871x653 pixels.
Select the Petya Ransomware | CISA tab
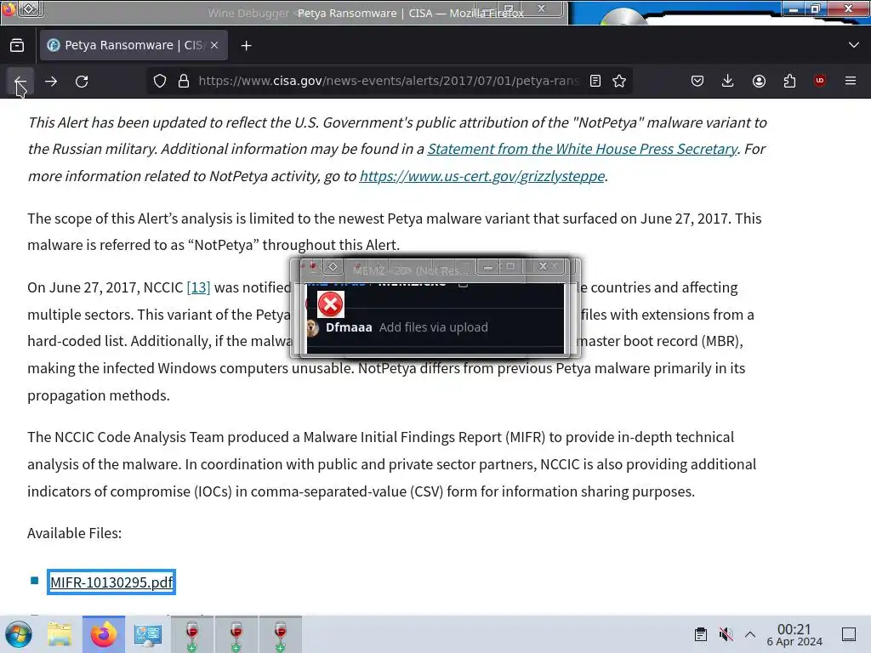tap(134, 46)
